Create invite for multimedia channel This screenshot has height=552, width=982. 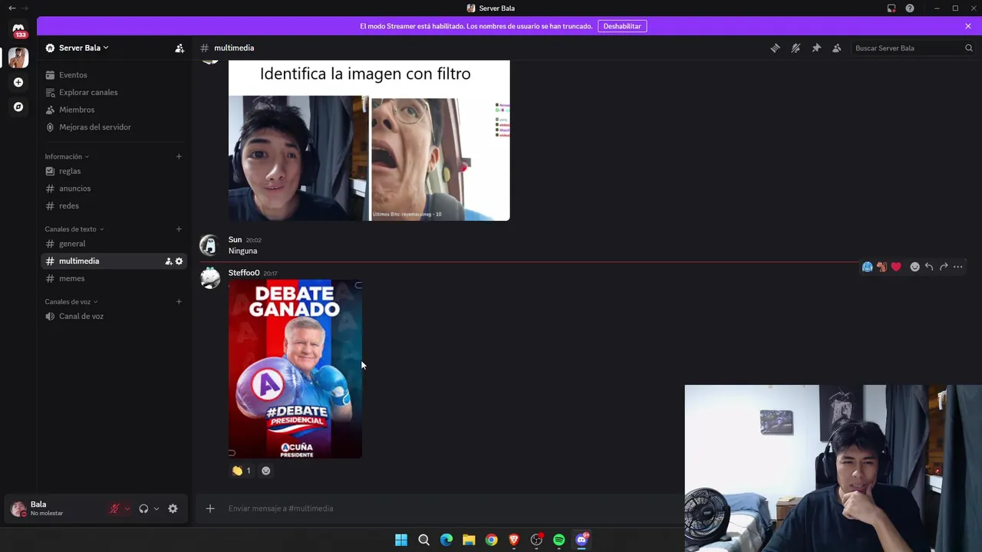click(168, 261)
